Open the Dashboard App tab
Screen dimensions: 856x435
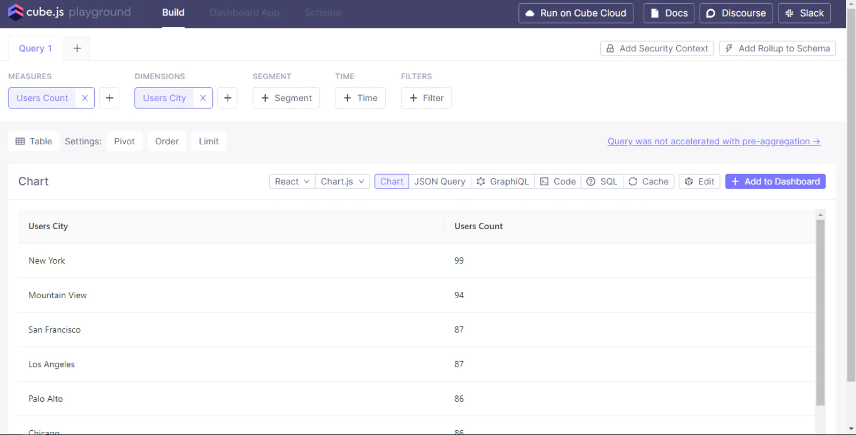[244, 13]
